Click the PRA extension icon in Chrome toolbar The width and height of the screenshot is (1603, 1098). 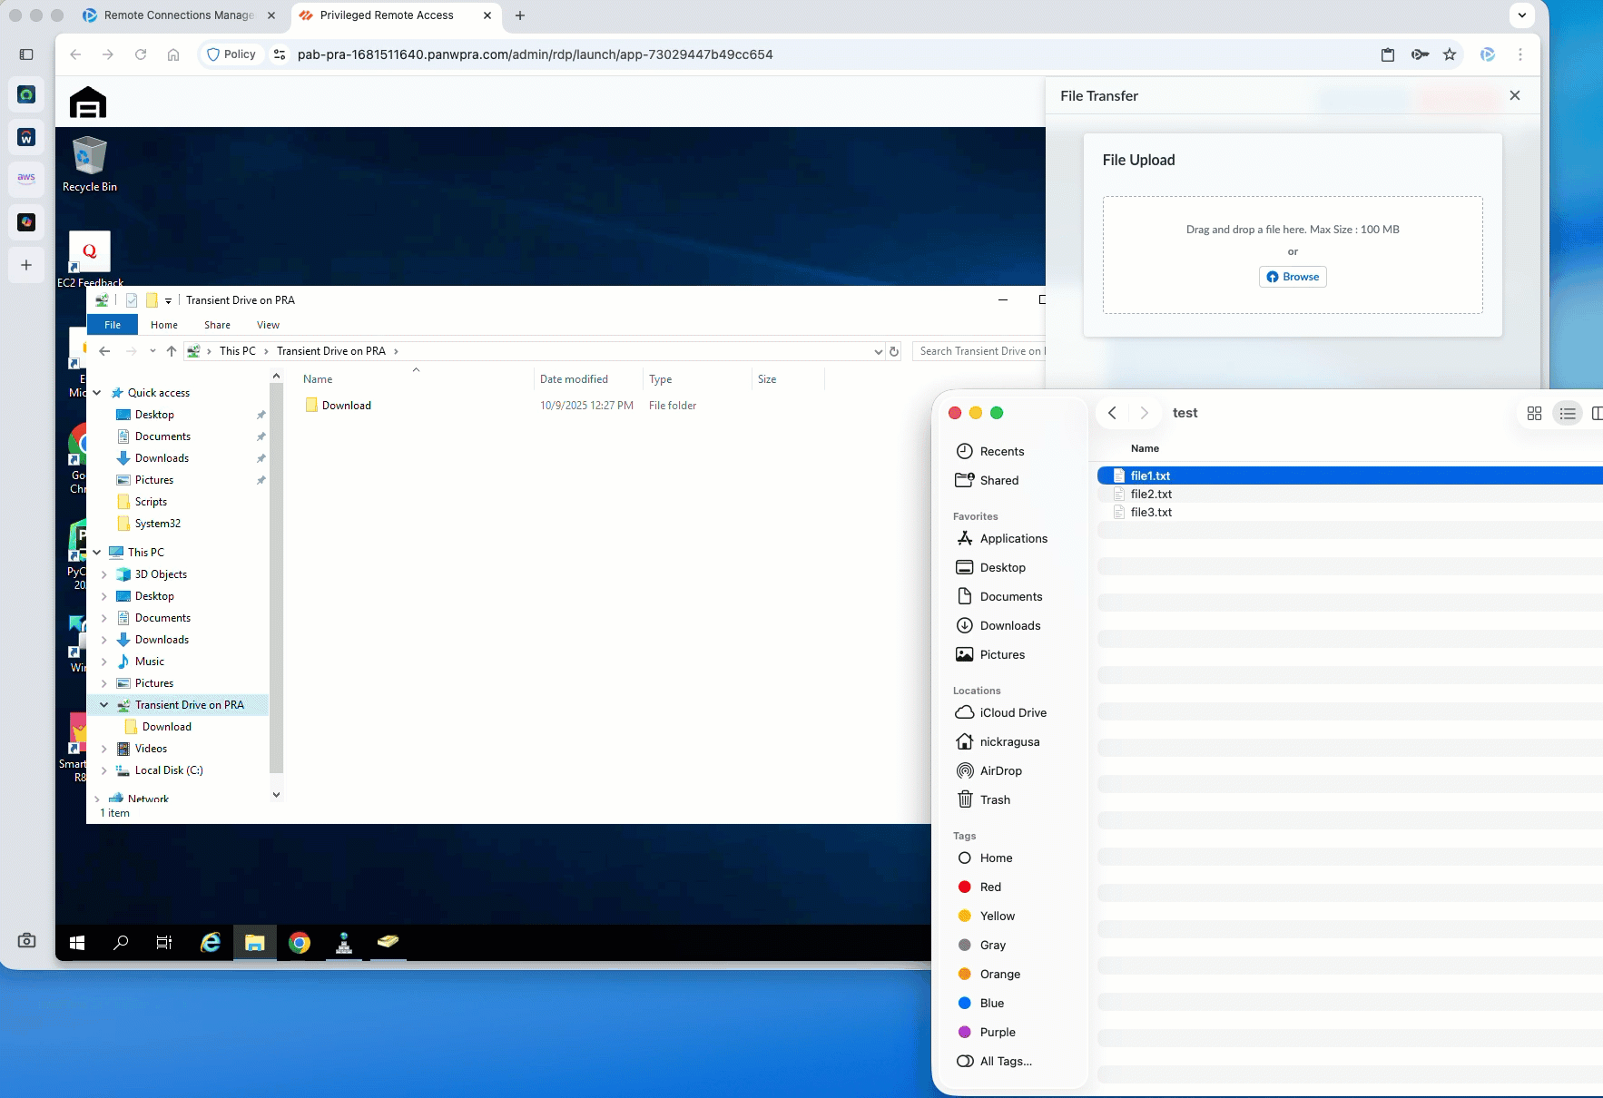coord(1487,54)
